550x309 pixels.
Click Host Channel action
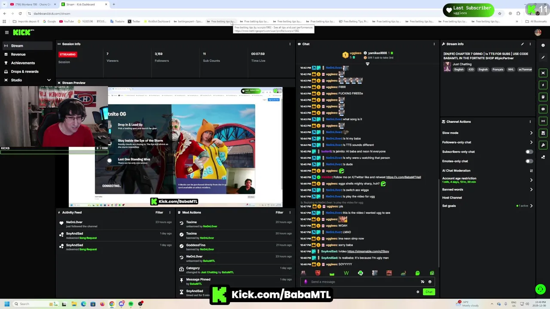[x=452, y=197]
